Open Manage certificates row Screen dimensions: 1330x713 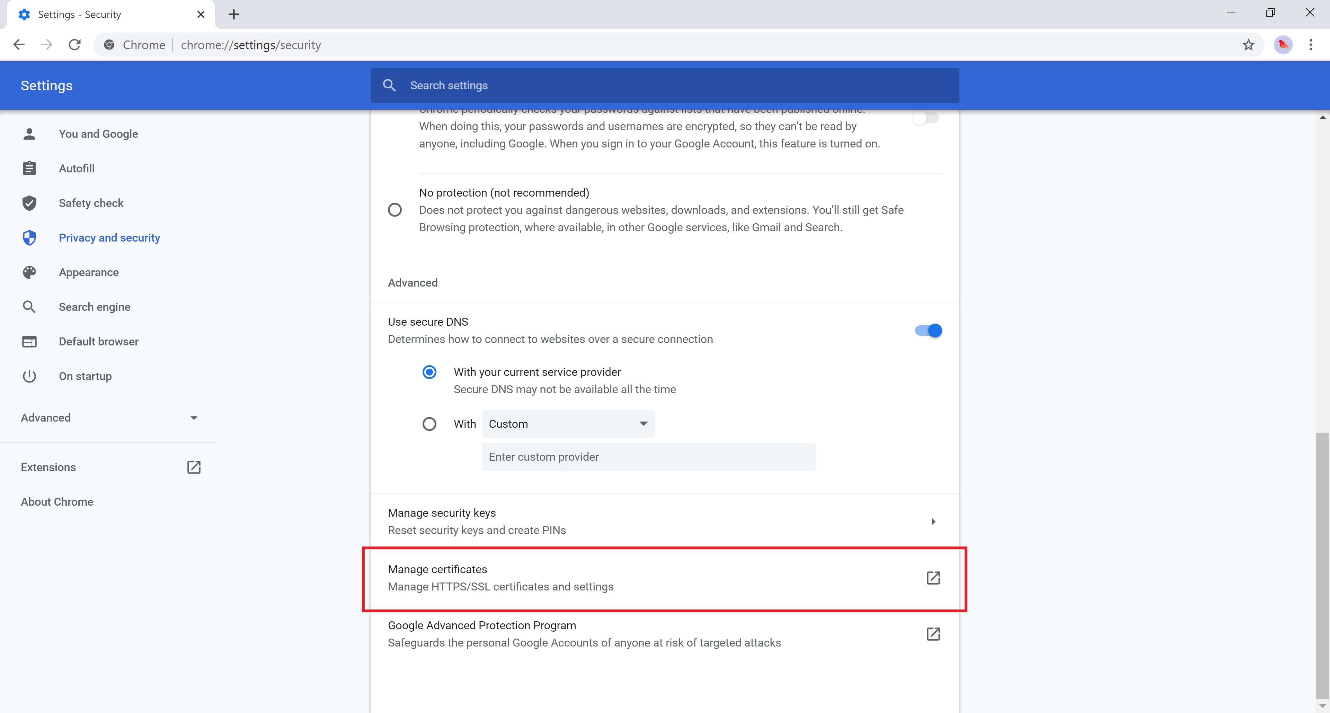click(665, 578)
